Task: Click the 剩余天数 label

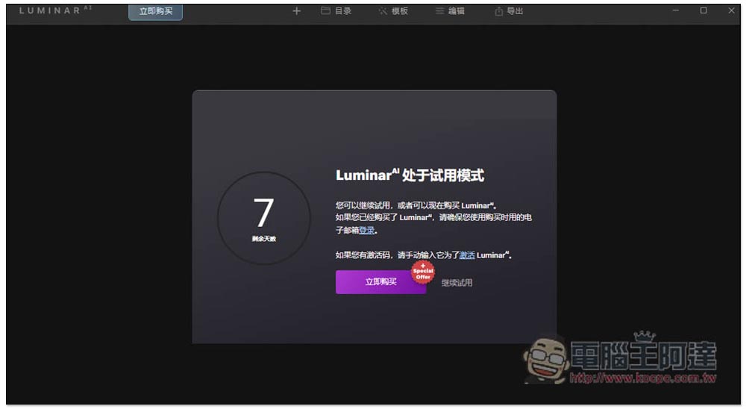Action: (x=264, y=239)
